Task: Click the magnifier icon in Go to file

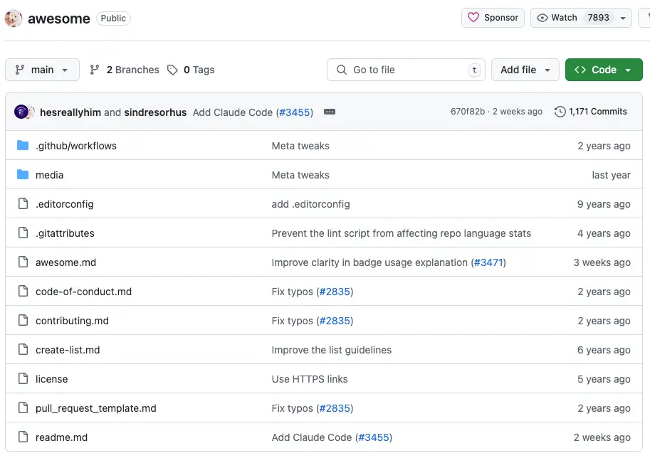Action: click(342, 70)
